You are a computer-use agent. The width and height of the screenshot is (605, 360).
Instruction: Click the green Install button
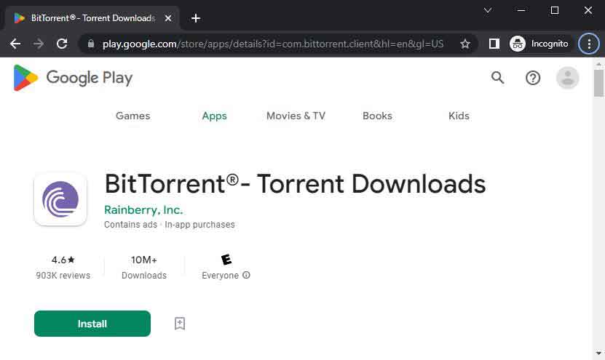pyautogui.click(x=92, y=324)
